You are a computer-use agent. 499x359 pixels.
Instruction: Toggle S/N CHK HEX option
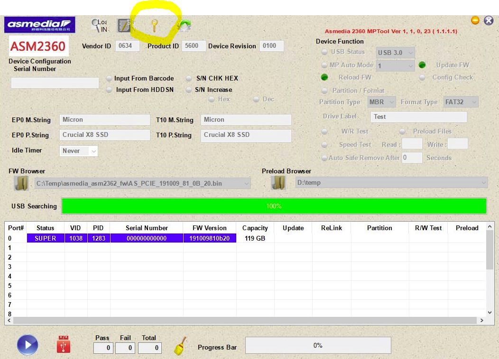189,78
